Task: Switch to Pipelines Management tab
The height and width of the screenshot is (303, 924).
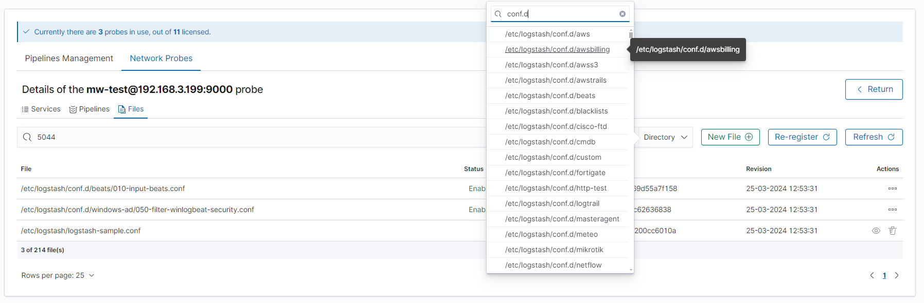Action: pos(69,59)
